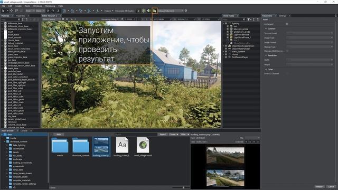Click Precompile All Shaders

click(125, 11)
